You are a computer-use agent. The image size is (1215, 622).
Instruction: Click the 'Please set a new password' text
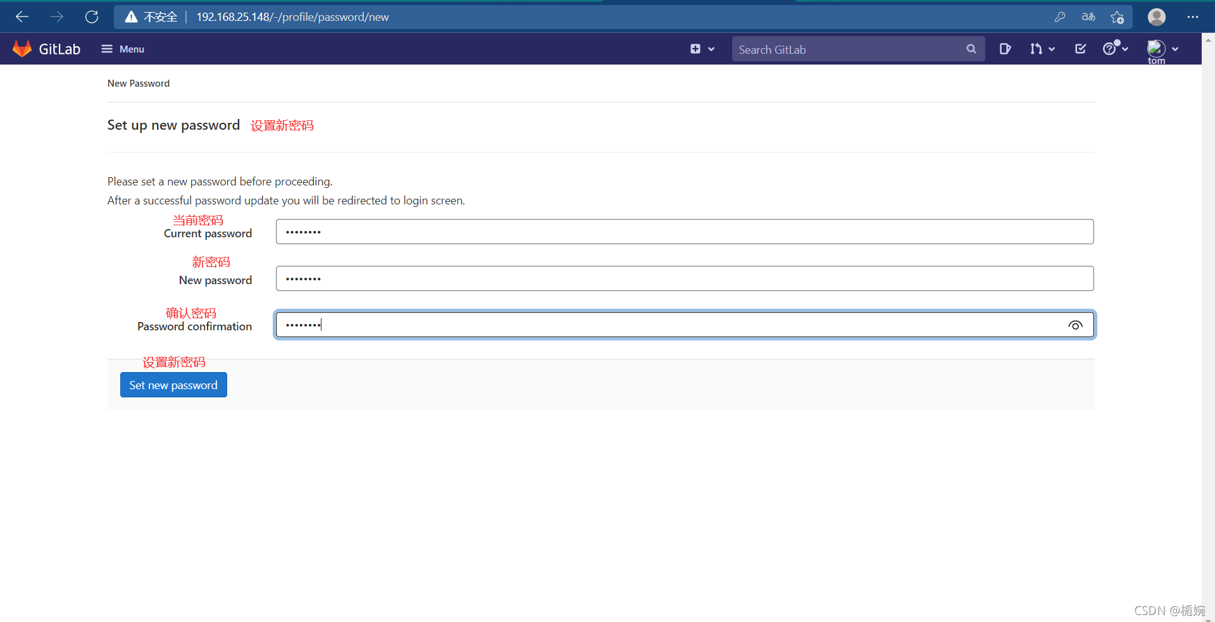pyautogui.click(x=220, y=182)
